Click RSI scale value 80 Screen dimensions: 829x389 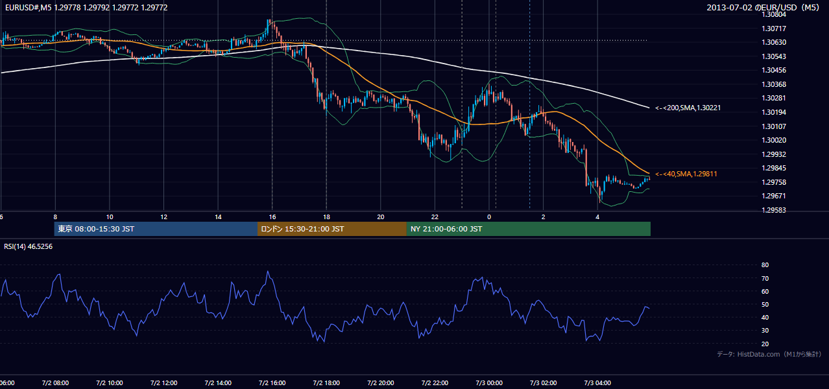pos(765,265)
